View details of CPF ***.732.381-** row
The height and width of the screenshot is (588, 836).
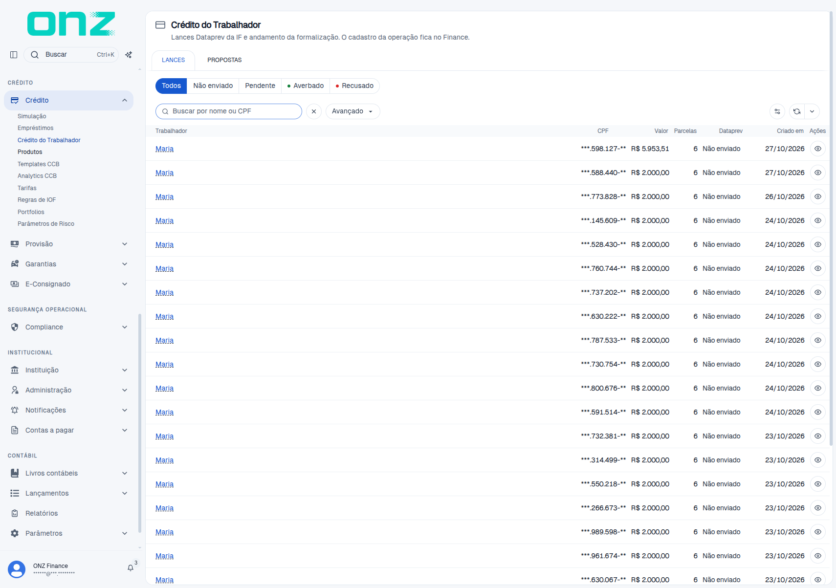(x=818, y=436)
